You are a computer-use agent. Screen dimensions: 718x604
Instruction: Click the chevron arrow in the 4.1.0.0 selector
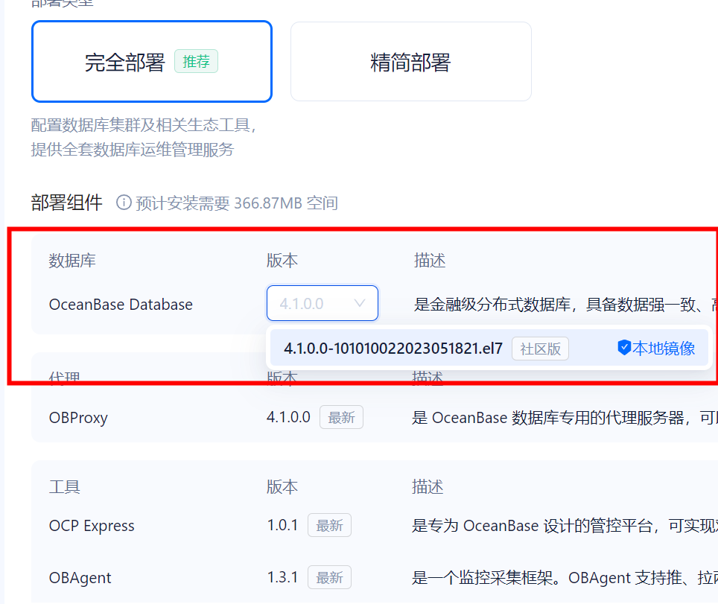360,303
